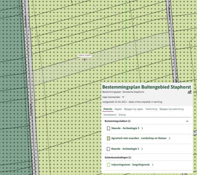Click the arrow after vrijwaringszone - laagvliegroute
The image size is (197, 175).
[152, 165]
